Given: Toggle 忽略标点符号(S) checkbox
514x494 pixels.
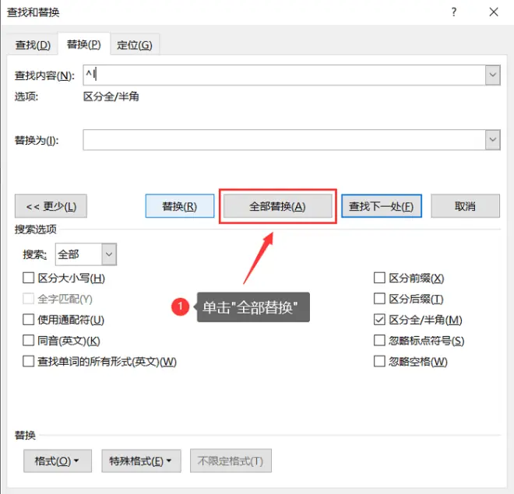Looking at the screenshot, I should (379, 341).
